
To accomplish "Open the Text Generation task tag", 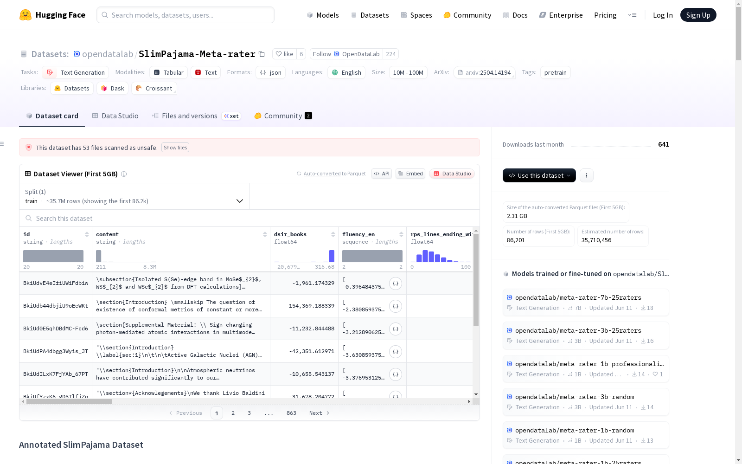I will pos(76,72).
